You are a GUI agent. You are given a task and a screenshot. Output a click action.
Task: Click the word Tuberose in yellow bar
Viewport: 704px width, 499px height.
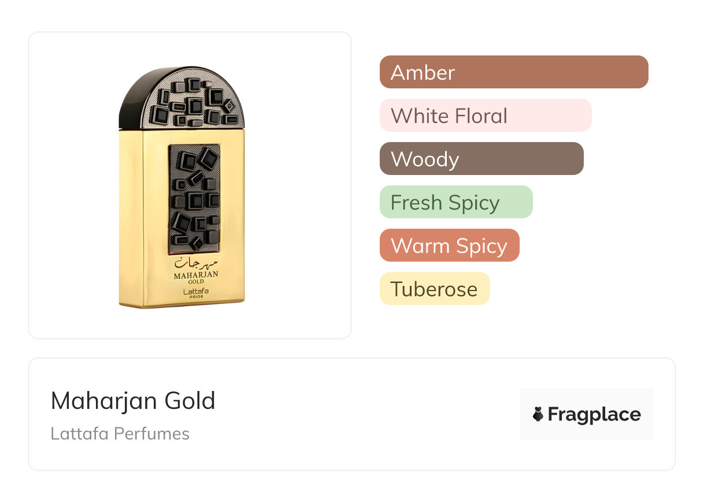433,289
